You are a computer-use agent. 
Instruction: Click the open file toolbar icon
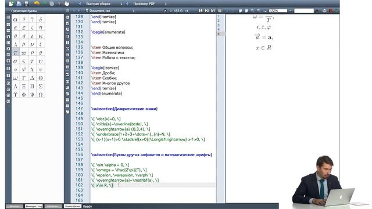(x=19, y=4)
